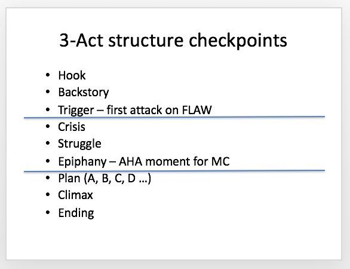
Task: Click the bullet dot before 'Hook'
Action: coord(48,75)
